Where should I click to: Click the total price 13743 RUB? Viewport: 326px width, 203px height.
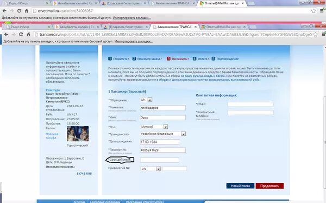pyautogui.click(x=84, y=174)
